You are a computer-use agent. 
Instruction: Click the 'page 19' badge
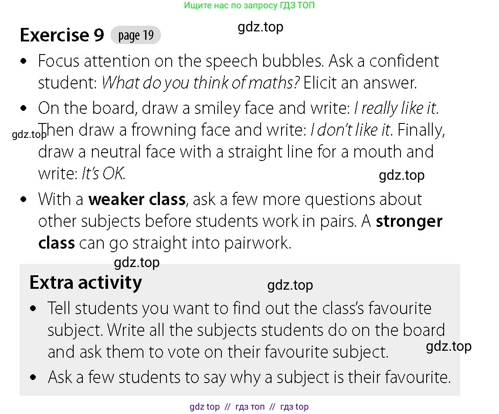click(136, 35)
